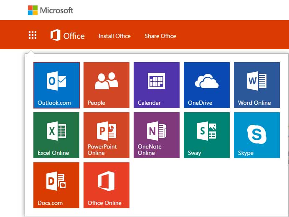289x217 pixels.
Task: Open the OneNote Online tile
Action: [157, 135]
